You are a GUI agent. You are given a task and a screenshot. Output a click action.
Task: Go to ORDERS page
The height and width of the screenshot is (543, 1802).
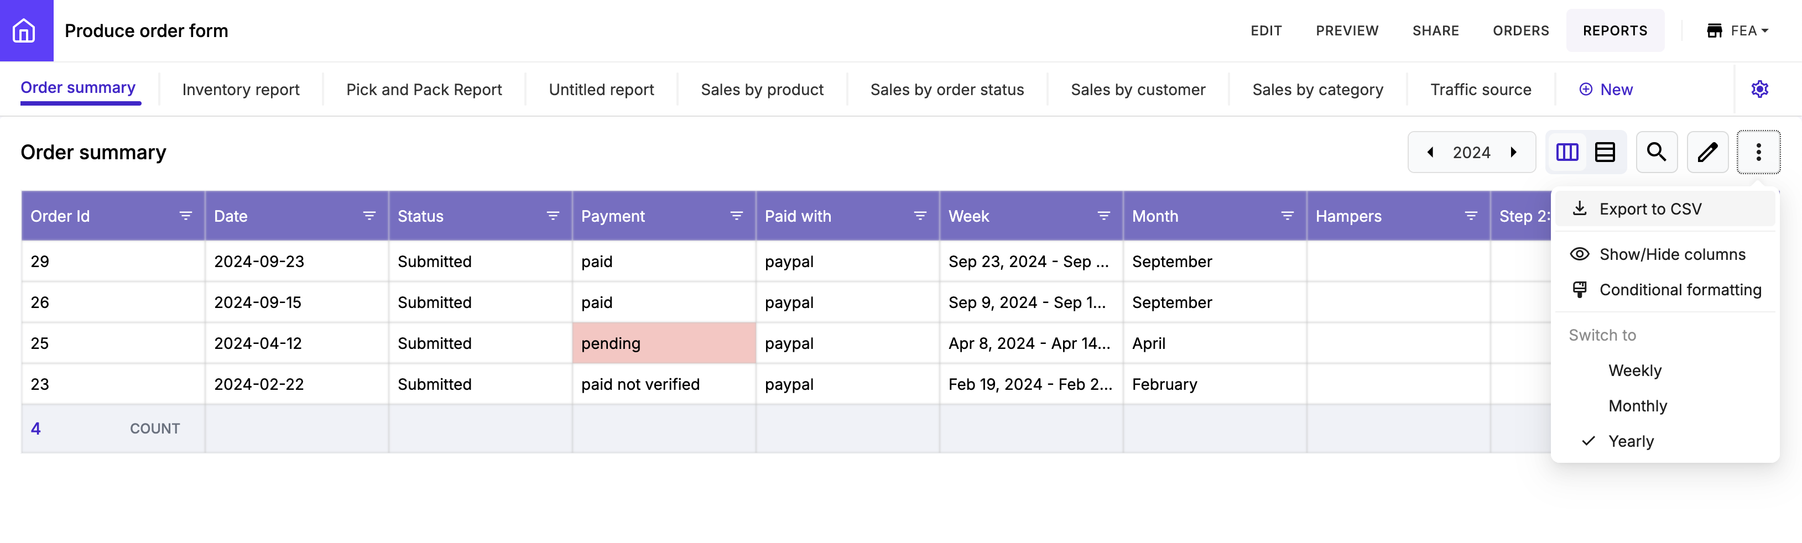click(1520, 31)
